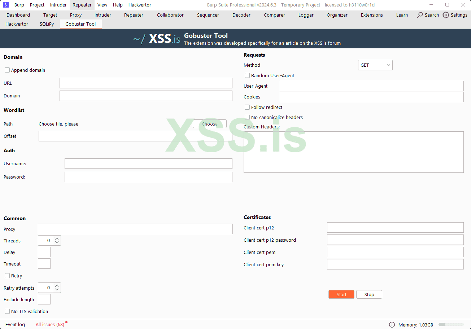Focus the User-Agent text field
Image resolution: width=471 pixels, height=329 pixels.
(x=372, y=86)
